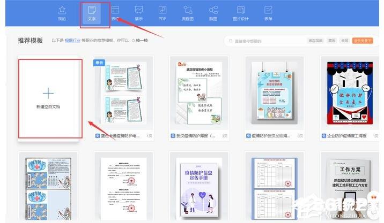Open the 武汉疫情宣传小海报 template thumbnail
The height and width of the screenshot is (223, 384).
199,93
